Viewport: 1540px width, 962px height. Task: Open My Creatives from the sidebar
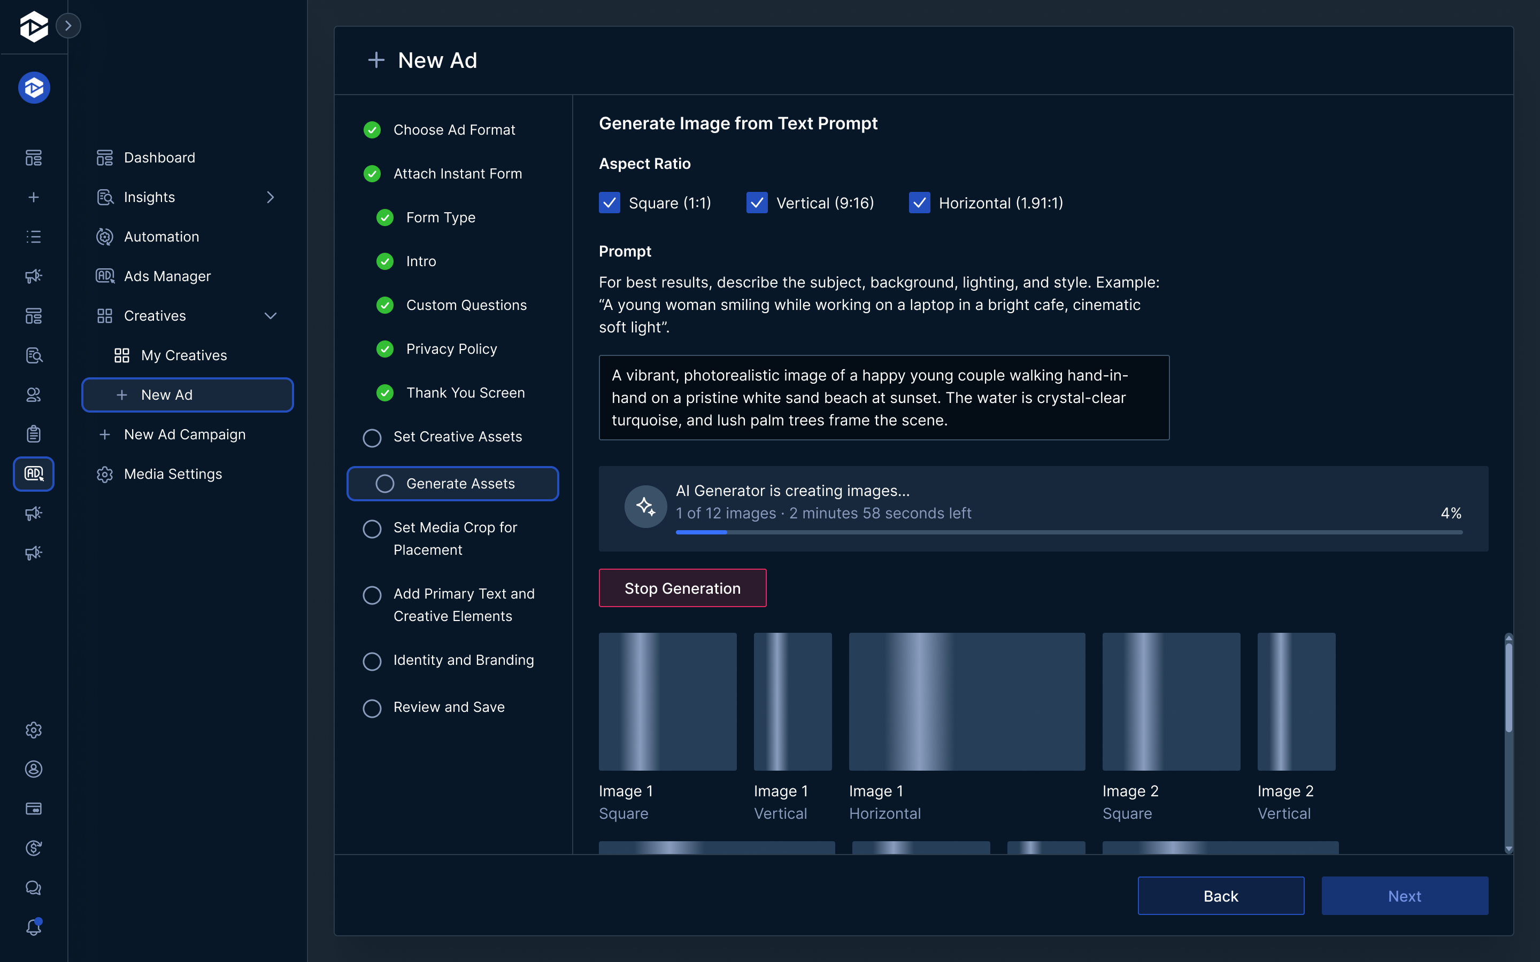[x=183, y=355]
